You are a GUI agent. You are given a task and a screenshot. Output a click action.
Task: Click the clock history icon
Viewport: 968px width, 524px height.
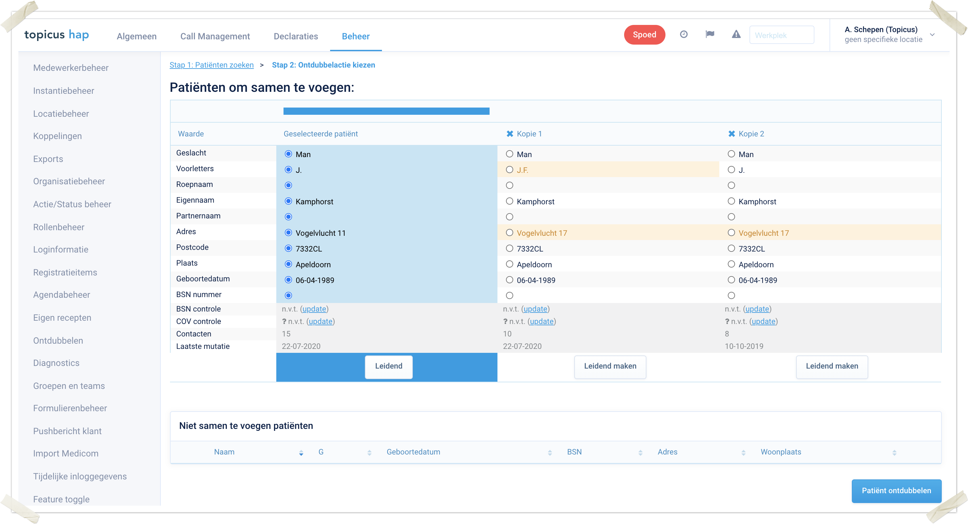(684, 34)
